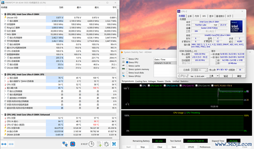Click HWiNFO add log sheet icon
This screenshot has width=254, height=149.
click(x=99, y=144)
